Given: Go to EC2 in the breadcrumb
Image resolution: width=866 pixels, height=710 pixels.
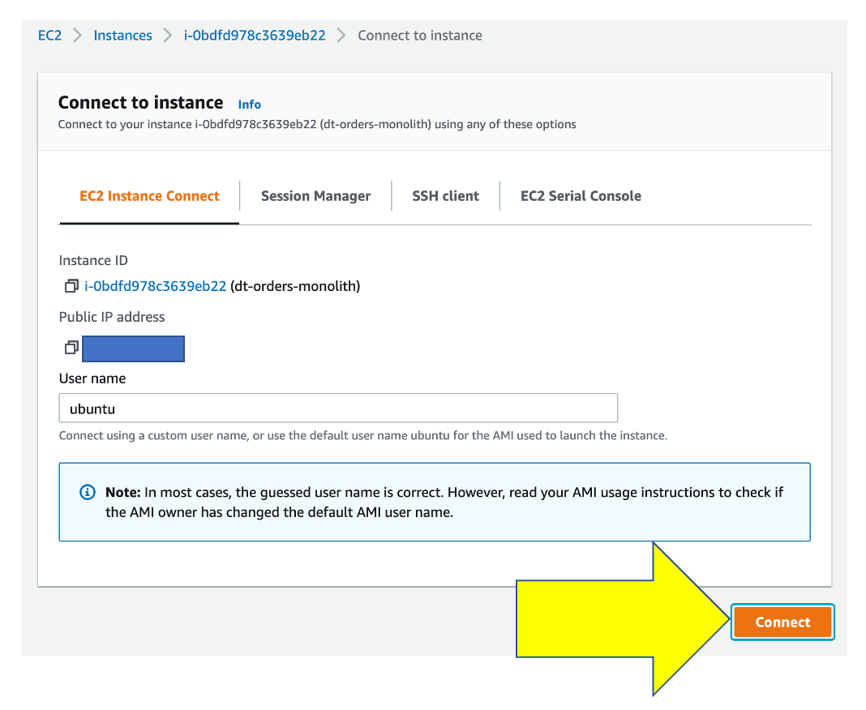Looking at the screenshot, I should tap(49, 36).
